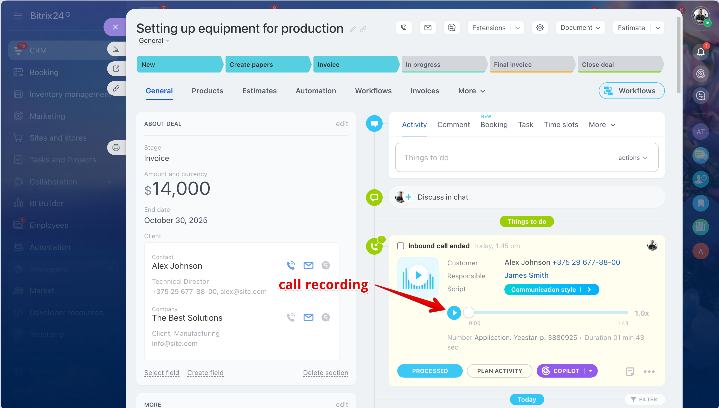
Task: Click the print icon on side panel
Action: [116, 148]
